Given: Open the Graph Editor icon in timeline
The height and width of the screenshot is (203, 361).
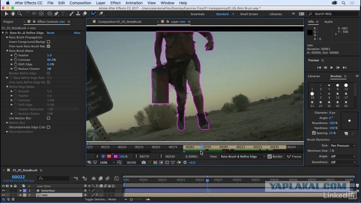Looking at the screenshot, I should click(117, 178).
